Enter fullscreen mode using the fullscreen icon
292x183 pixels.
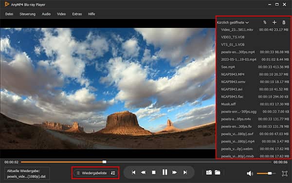[284, 173]
